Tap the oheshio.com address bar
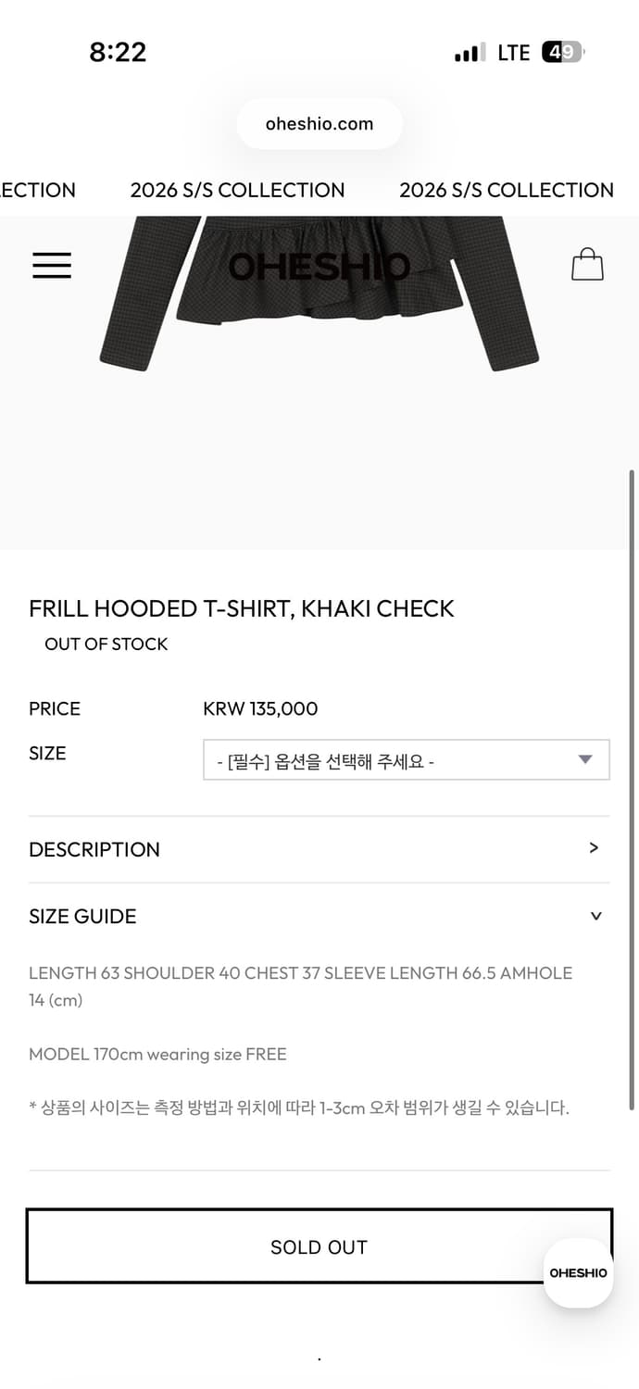This screenshot has height=1389, width=639. click(x=319, y=123)
